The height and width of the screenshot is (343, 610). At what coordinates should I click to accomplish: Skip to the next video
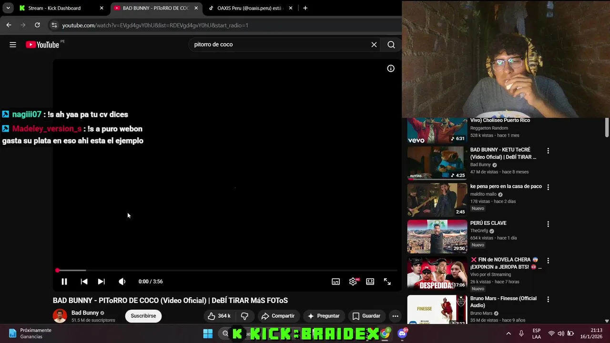[101, 282]
